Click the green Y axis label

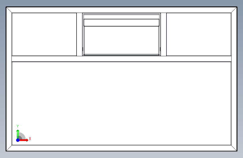click(18, 127)
